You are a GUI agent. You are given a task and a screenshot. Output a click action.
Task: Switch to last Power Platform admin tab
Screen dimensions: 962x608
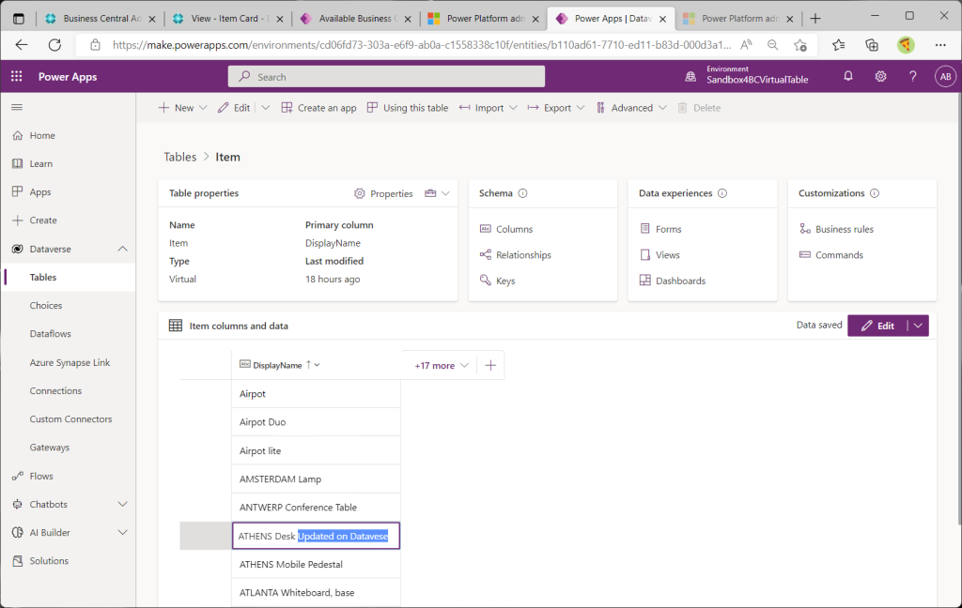738,19
